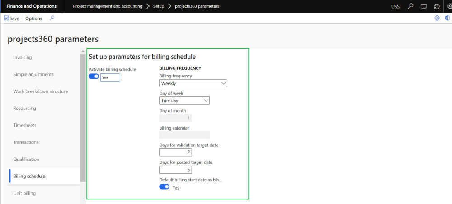Toggle Activate billing schedule switch
This screenshot has height=204, width=452.
pyautogui.click(x=94, y=77)
